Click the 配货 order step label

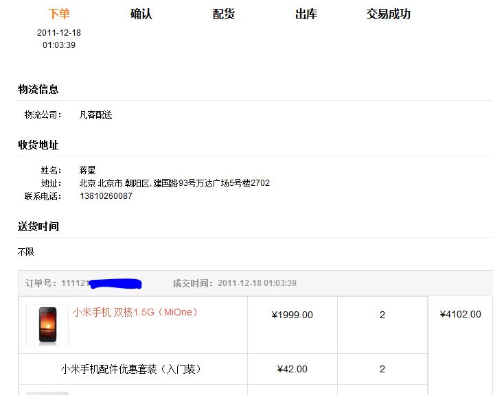coord(224,14)
